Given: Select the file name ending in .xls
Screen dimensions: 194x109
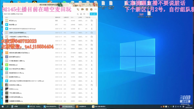Looking at the screenshot, I should (x=17, y=69).
